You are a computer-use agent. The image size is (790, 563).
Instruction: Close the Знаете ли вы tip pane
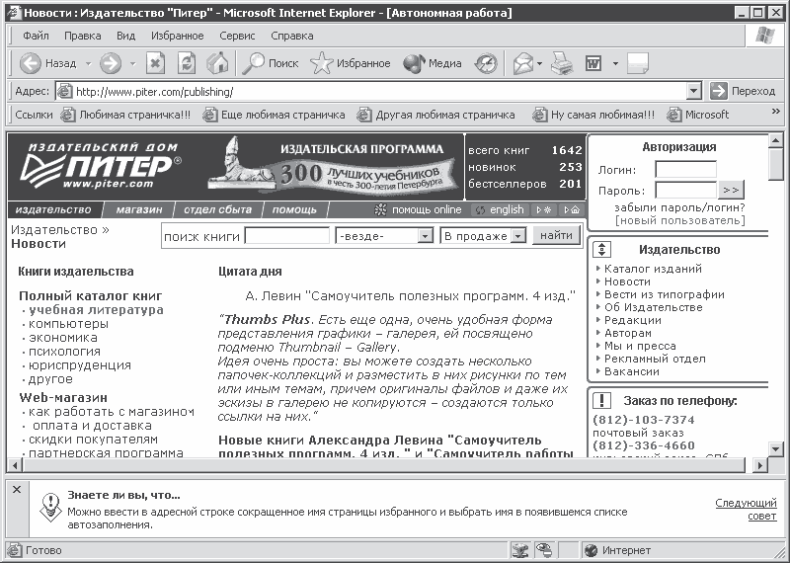[17, 489]
